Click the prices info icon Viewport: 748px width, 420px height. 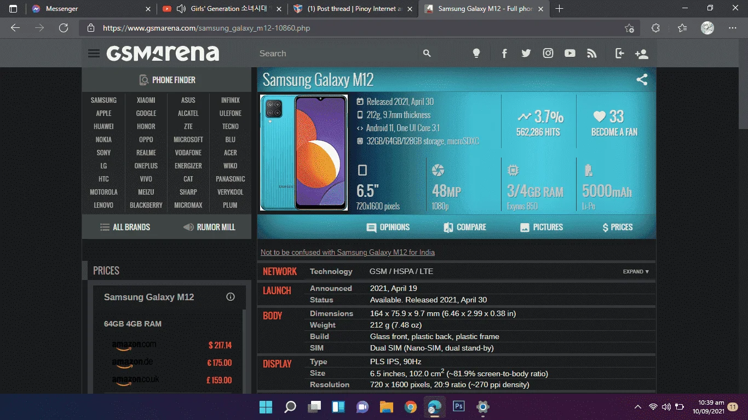(231, 297)
